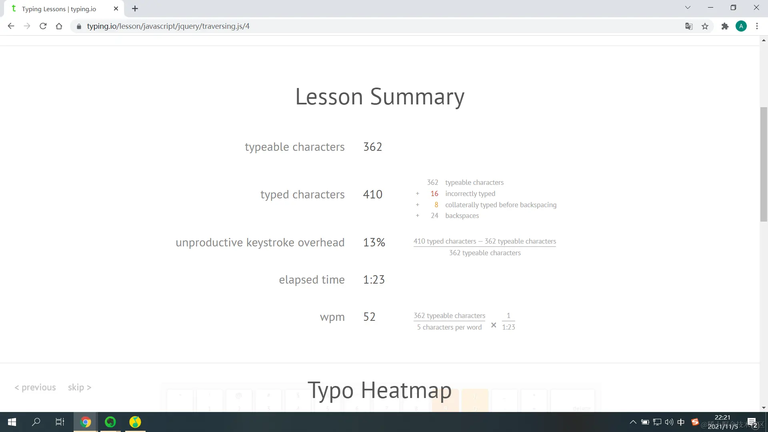Viewport: 768px width, 432px height.
Task: Open the Google Translate page icon
Action: click(688, 26)
